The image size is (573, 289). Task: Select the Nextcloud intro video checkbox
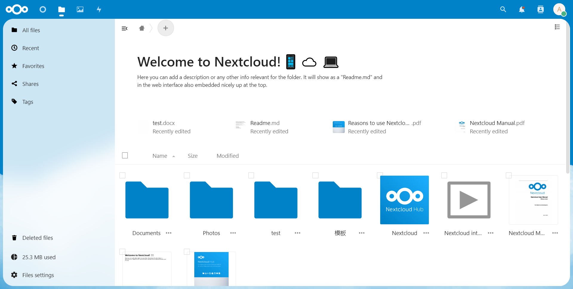pyautogui.click(x=444, y=175)
